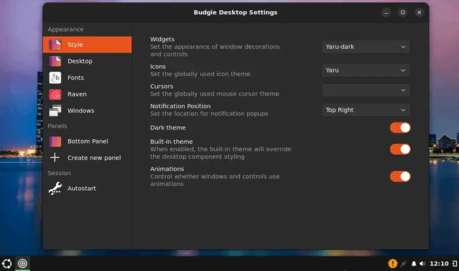The height and width of the screenshot is (271, 459).
Task: Click the plus icon for new panel
Action: (55, 158)
